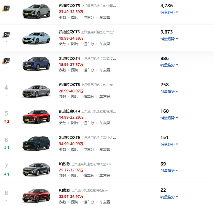The image size is (214, 206).
Task: Open the IQ锐歌 model title link
Action: [x=64, y=164]
